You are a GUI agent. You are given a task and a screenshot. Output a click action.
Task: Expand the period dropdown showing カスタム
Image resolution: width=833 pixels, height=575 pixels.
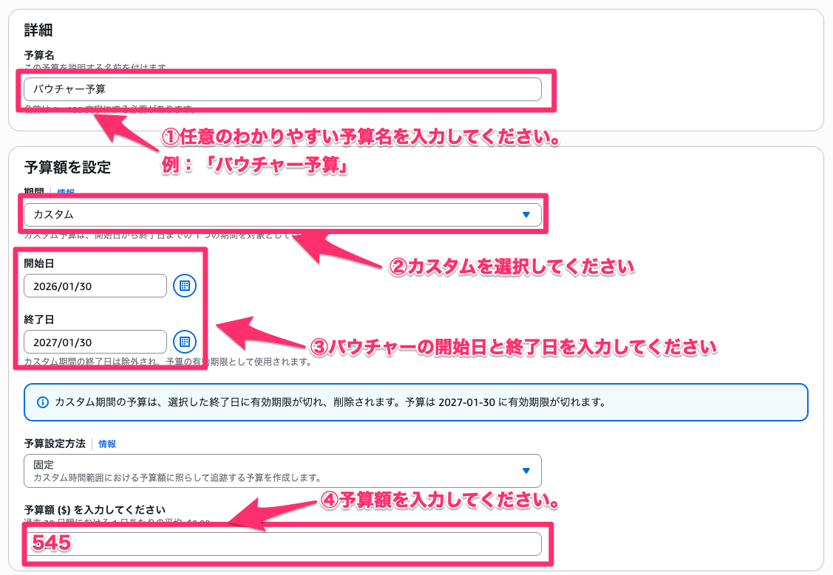click(281, 214)
